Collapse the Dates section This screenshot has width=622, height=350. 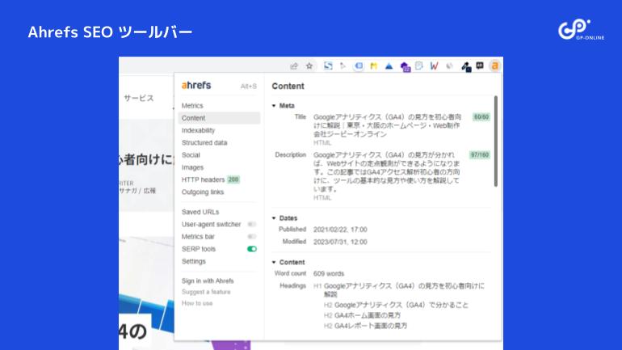pos(274,218)
